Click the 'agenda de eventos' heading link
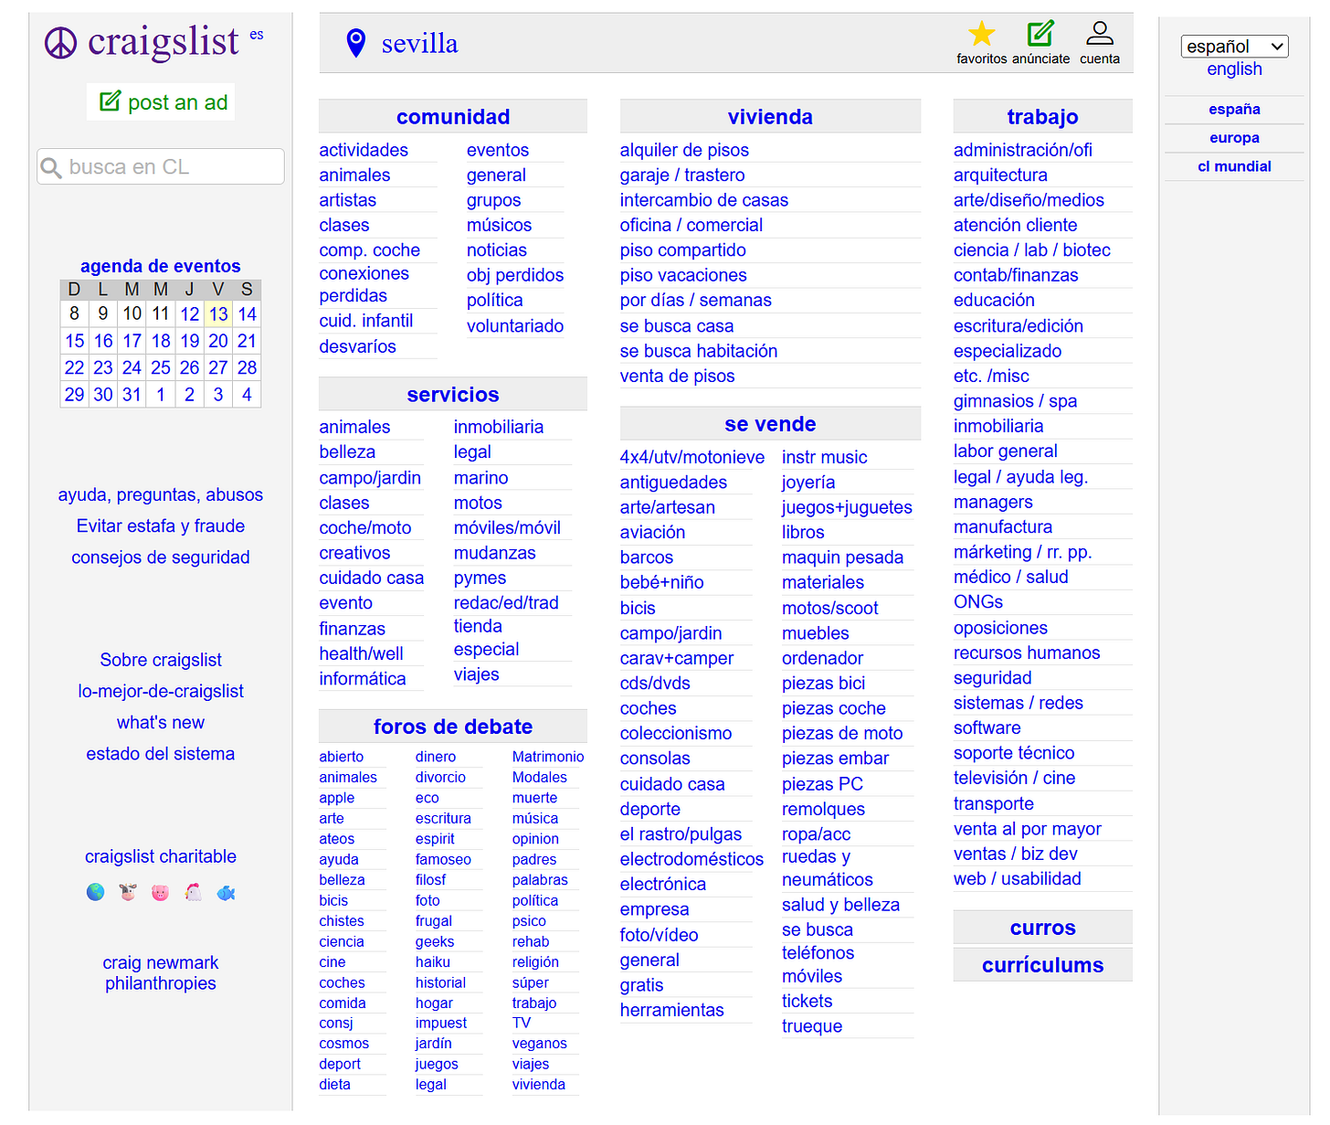This screenshot has width=1330, height=1125. 161,266
